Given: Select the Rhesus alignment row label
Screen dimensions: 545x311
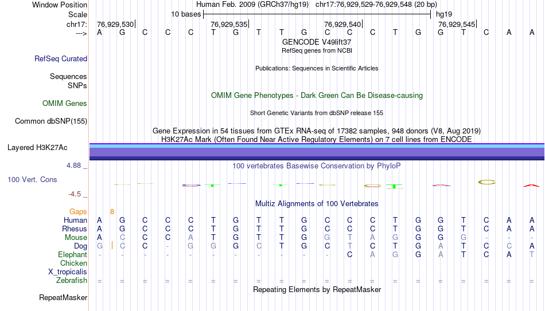Looking at the screenshot, I should click(75, 229).
